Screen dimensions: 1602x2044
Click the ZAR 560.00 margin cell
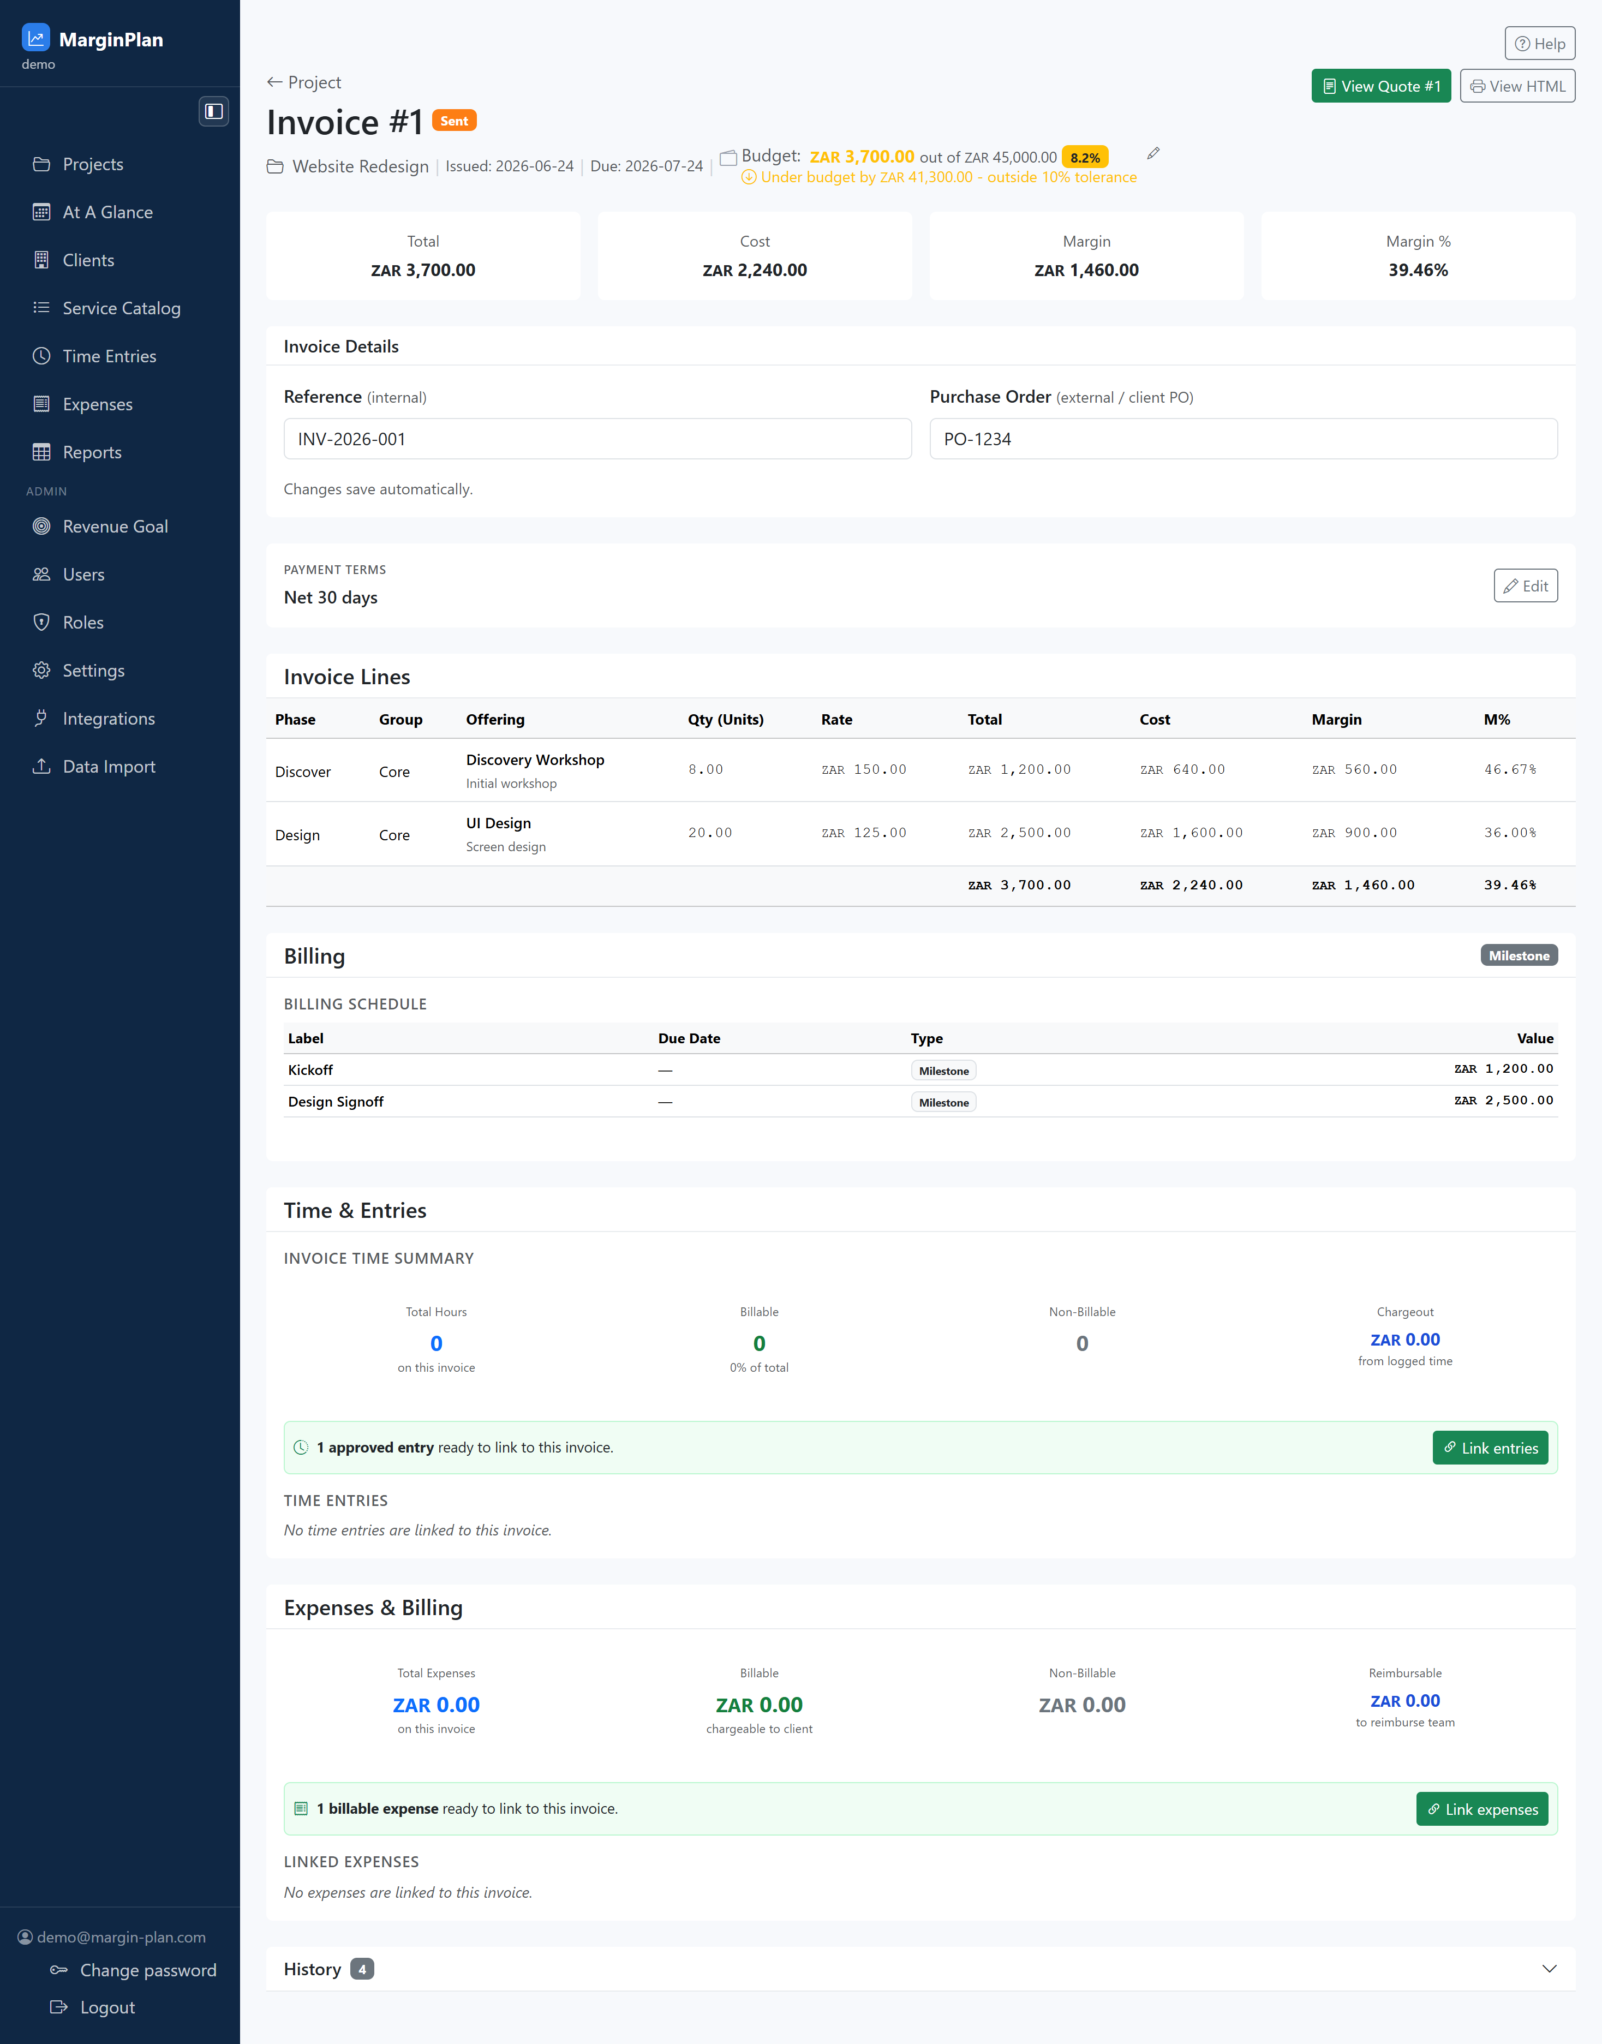coord(1354,769)
